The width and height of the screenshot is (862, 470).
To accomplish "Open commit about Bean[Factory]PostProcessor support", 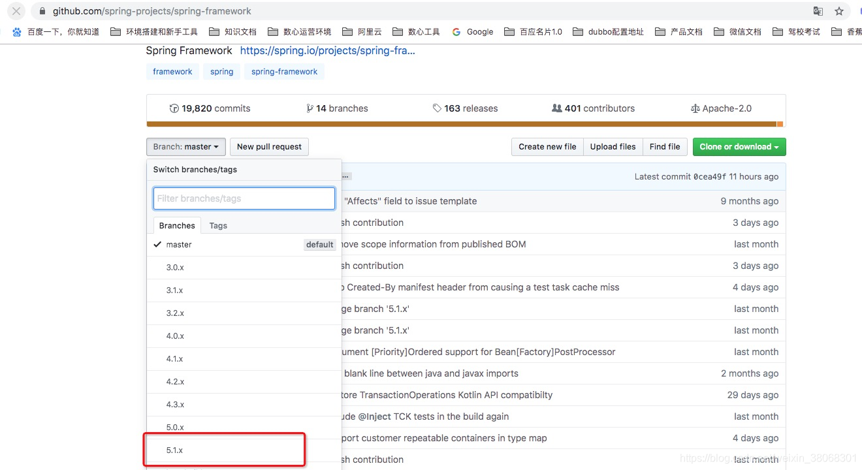I will click(x=479, y=352).
